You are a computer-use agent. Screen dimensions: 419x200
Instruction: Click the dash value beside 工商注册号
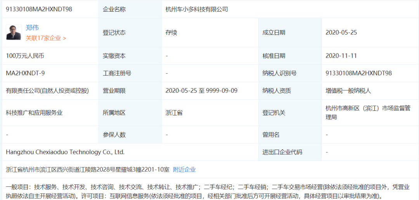(x=167, y=73)
